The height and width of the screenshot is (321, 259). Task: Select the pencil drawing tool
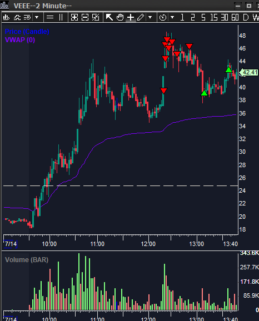coord(141,17)
